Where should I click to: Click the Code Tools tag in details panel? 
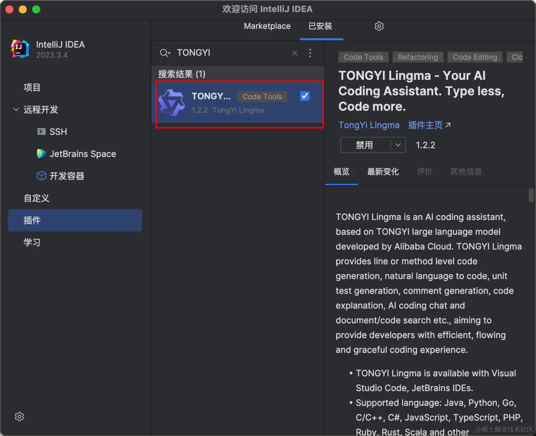click(x=363, y=57)
